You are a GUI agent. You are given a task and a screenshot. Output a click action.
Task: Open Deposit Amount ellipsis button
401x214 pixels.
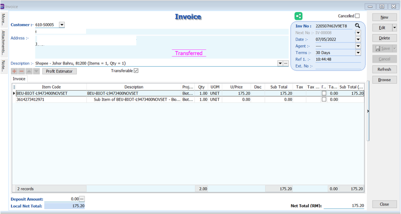[82, 199]
